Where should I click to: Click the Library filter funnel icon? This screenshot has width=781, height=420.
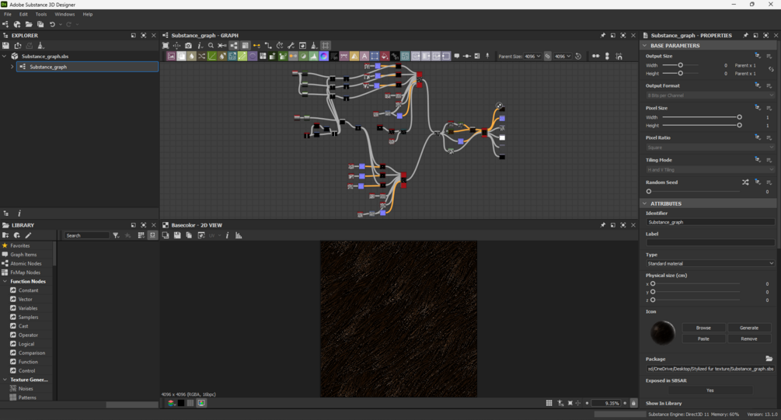[x=116, y=235]
